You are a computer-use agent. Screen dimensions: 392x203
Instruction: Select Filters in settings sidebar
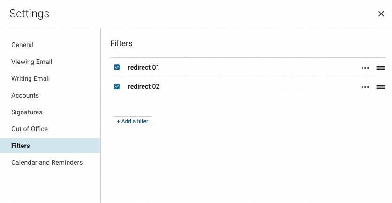21,146
